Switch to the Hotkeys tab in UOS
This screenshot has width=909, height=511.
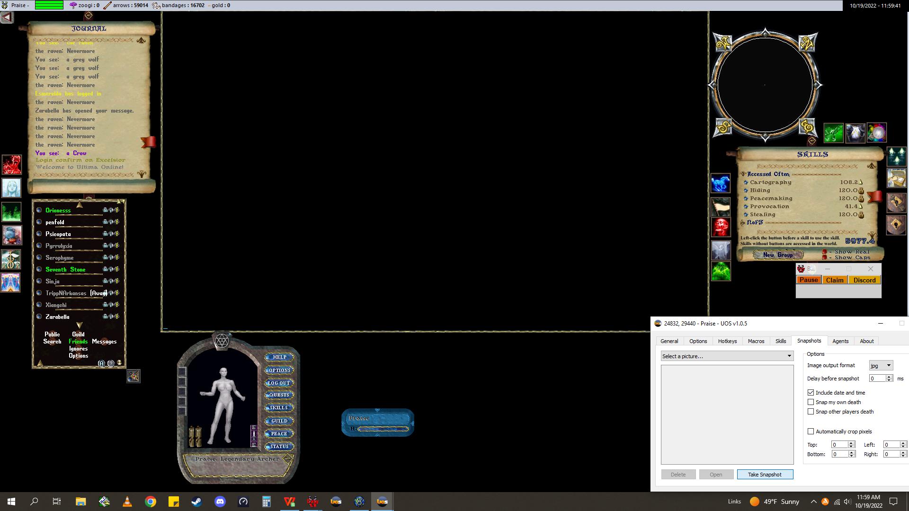pos(727,341)
